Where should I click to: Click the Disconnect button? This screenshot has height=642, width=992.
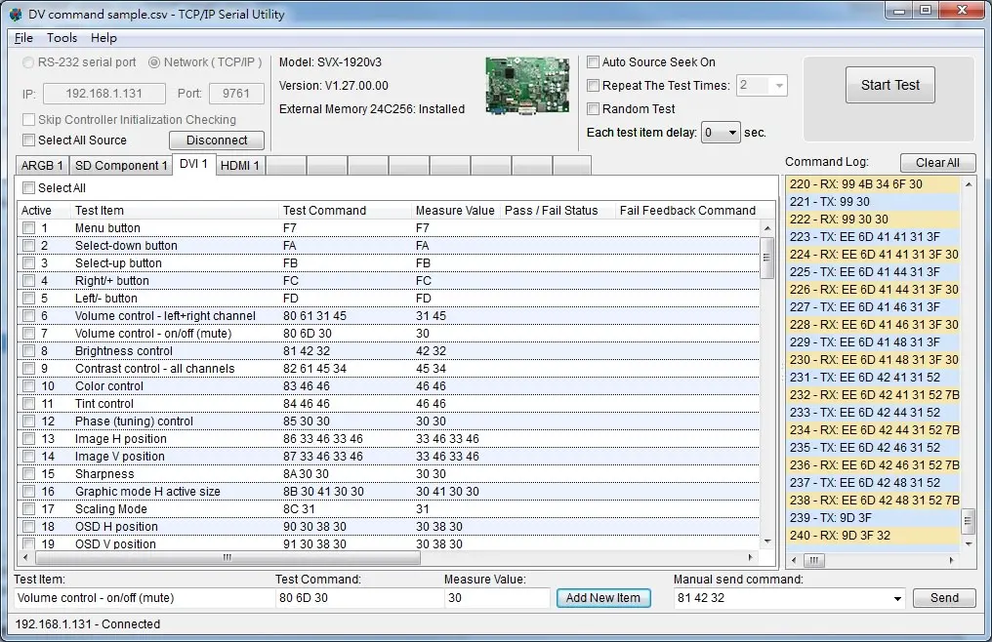pyautogui.click(x=217, y=140)
